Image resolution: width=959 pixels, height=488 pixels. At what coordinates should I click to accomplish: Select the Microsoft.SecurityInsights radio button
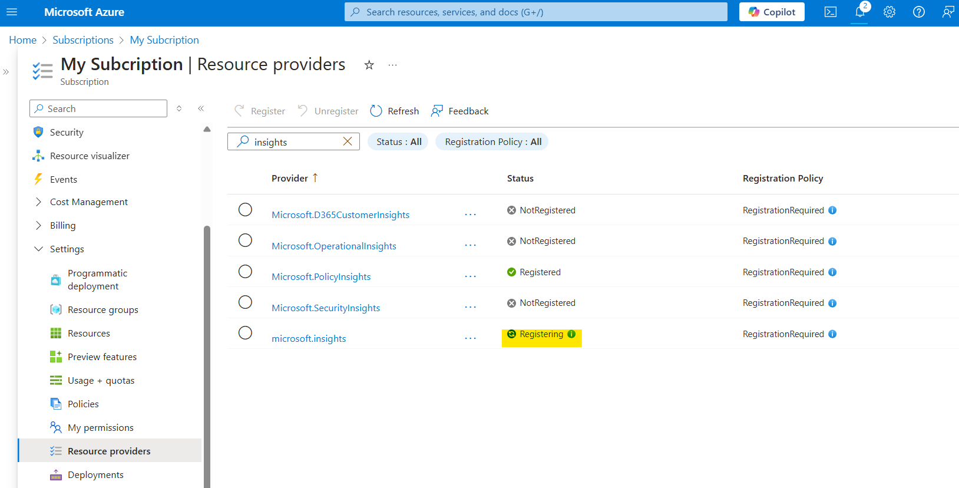(245, 302)
